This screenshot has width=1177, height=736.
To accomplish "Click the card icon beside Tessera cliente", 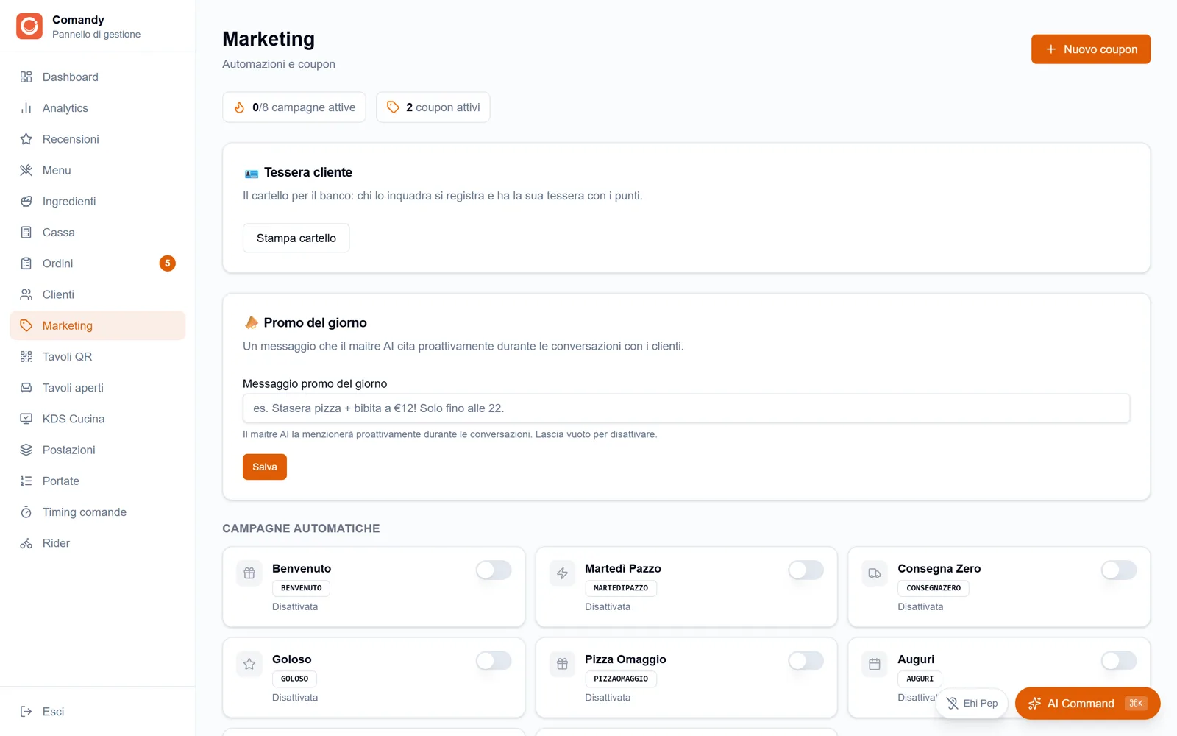I will [252, 174].
